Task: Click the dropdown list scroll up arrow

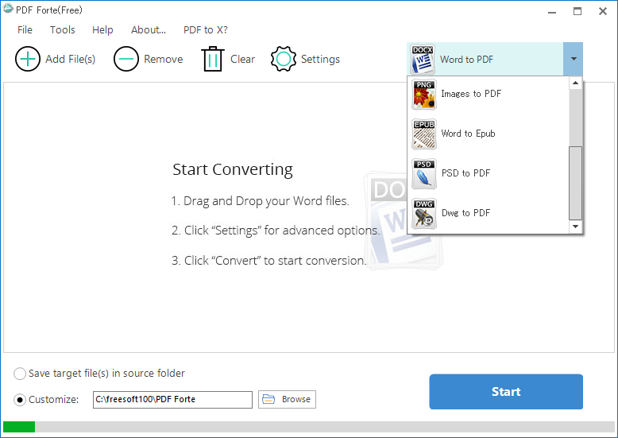Action: click(575, 83)
